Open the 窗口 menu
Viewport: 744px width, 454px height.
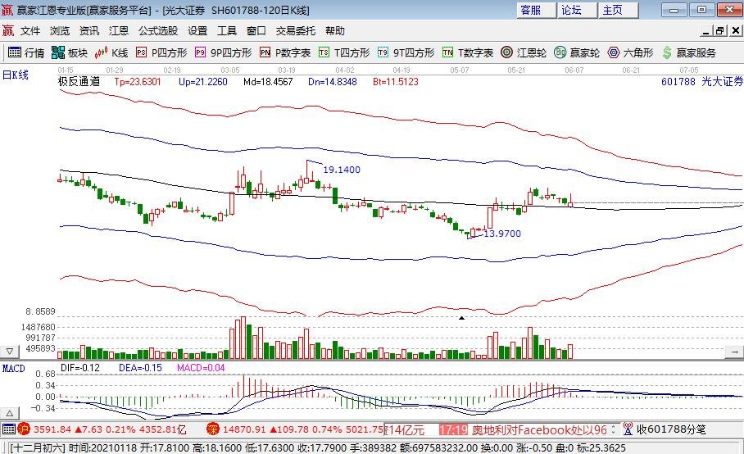pyautogui.click(x=256, y=31)
